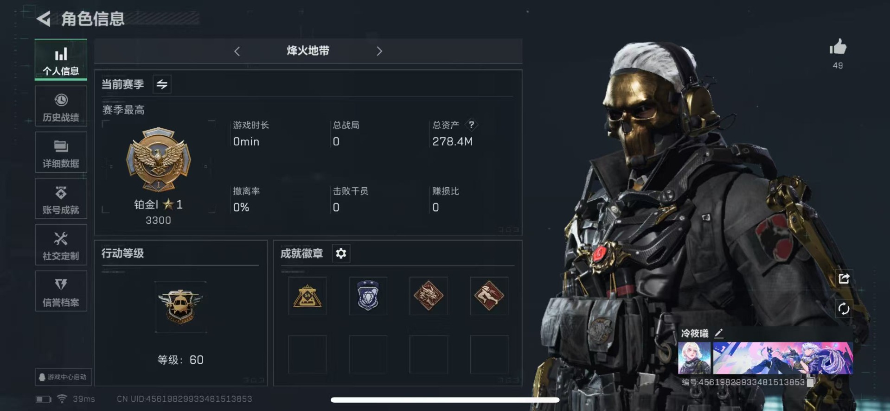Switch to 历史战绩 tab
Screen dimensions: 890x411
click(61, 107)
